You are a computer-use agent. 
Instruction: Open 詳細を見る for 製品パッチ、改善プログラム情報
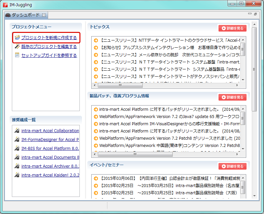pos(232,97)
